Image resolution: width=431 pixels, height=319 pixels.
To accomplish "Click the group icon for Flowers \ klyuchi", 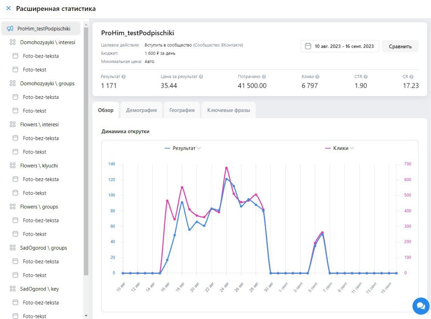I will tap(12, 166).
